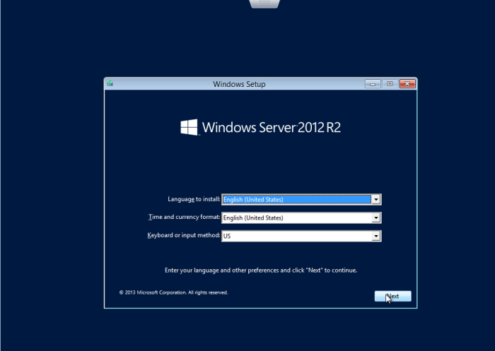Click the "Enter your language and other preferences" text
This screenshot has width=495, height=351.
(261, 270)
